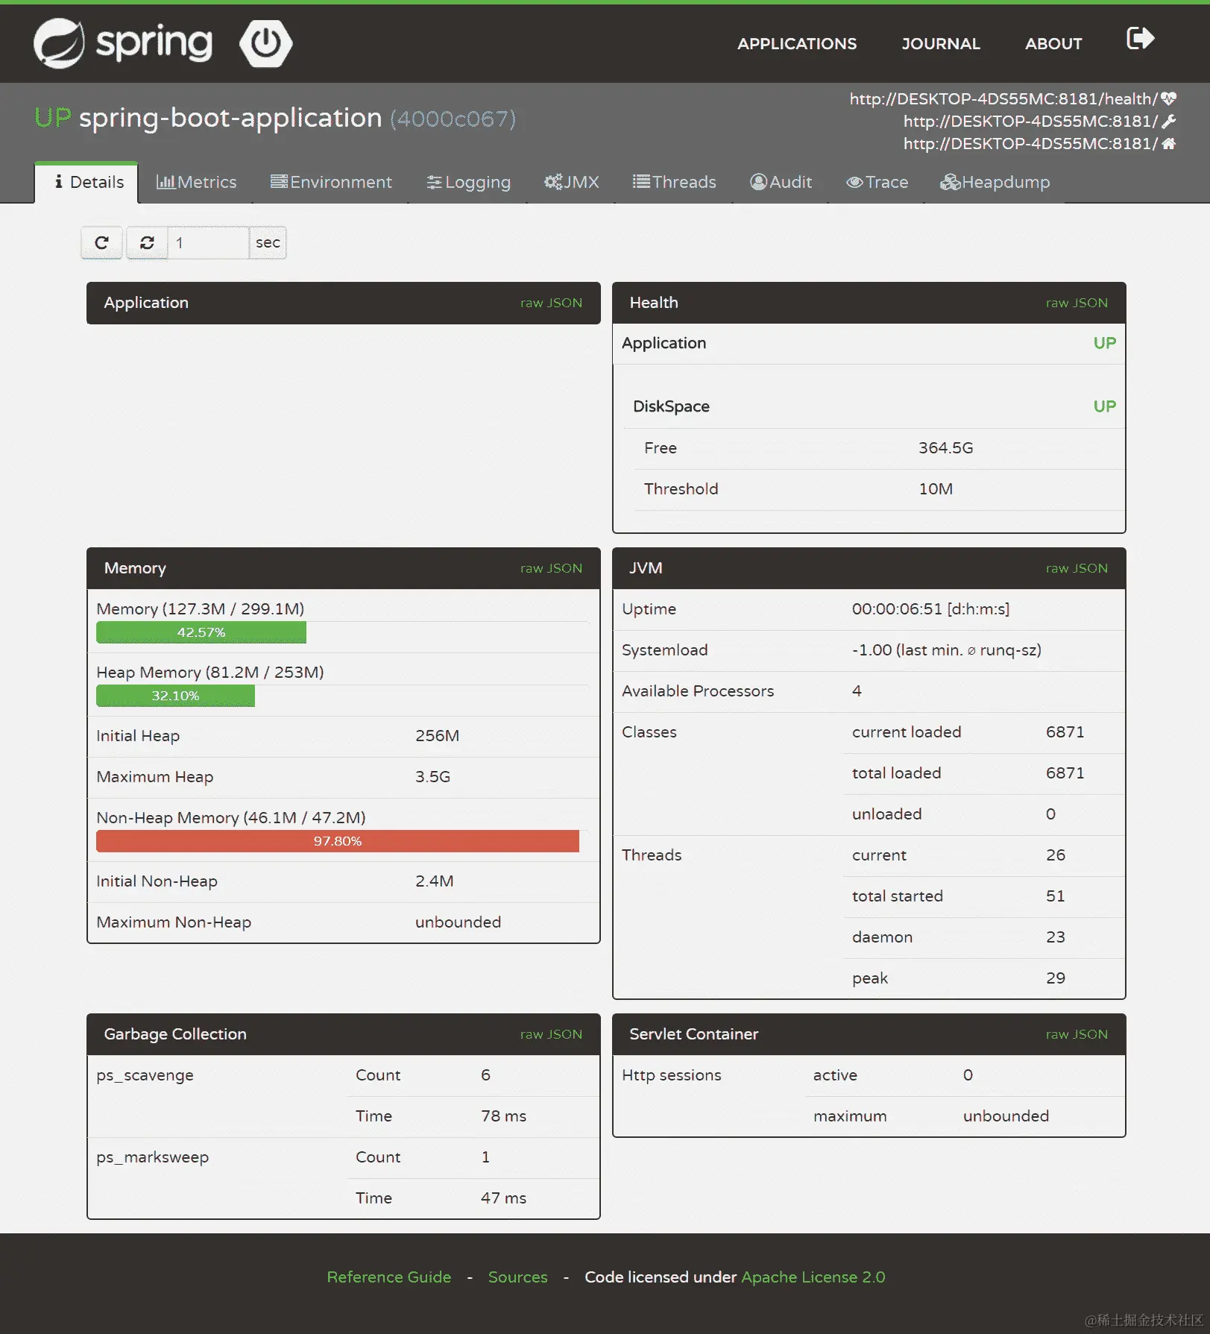Click the ps_marksweep collector name
This screenshot has width=1210, height=1334.
[152, 1157]
